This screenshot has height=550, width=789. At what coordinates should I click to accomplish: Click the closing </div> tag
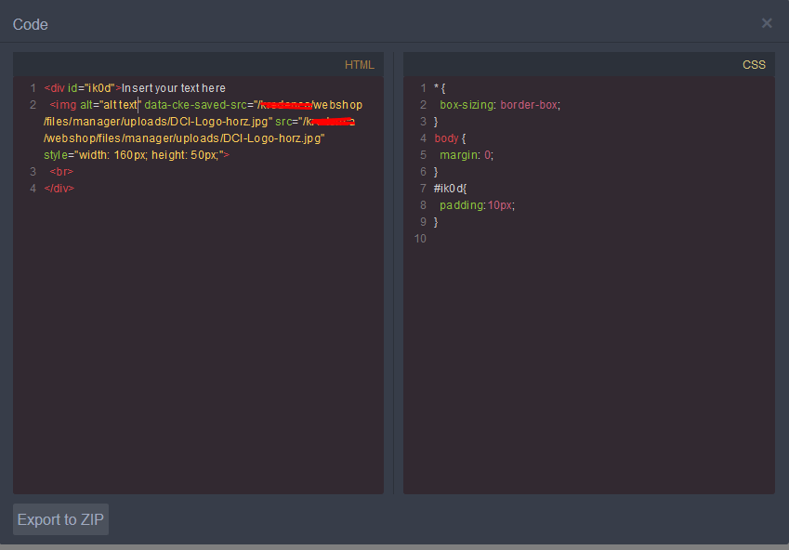(x=59, y=189)
